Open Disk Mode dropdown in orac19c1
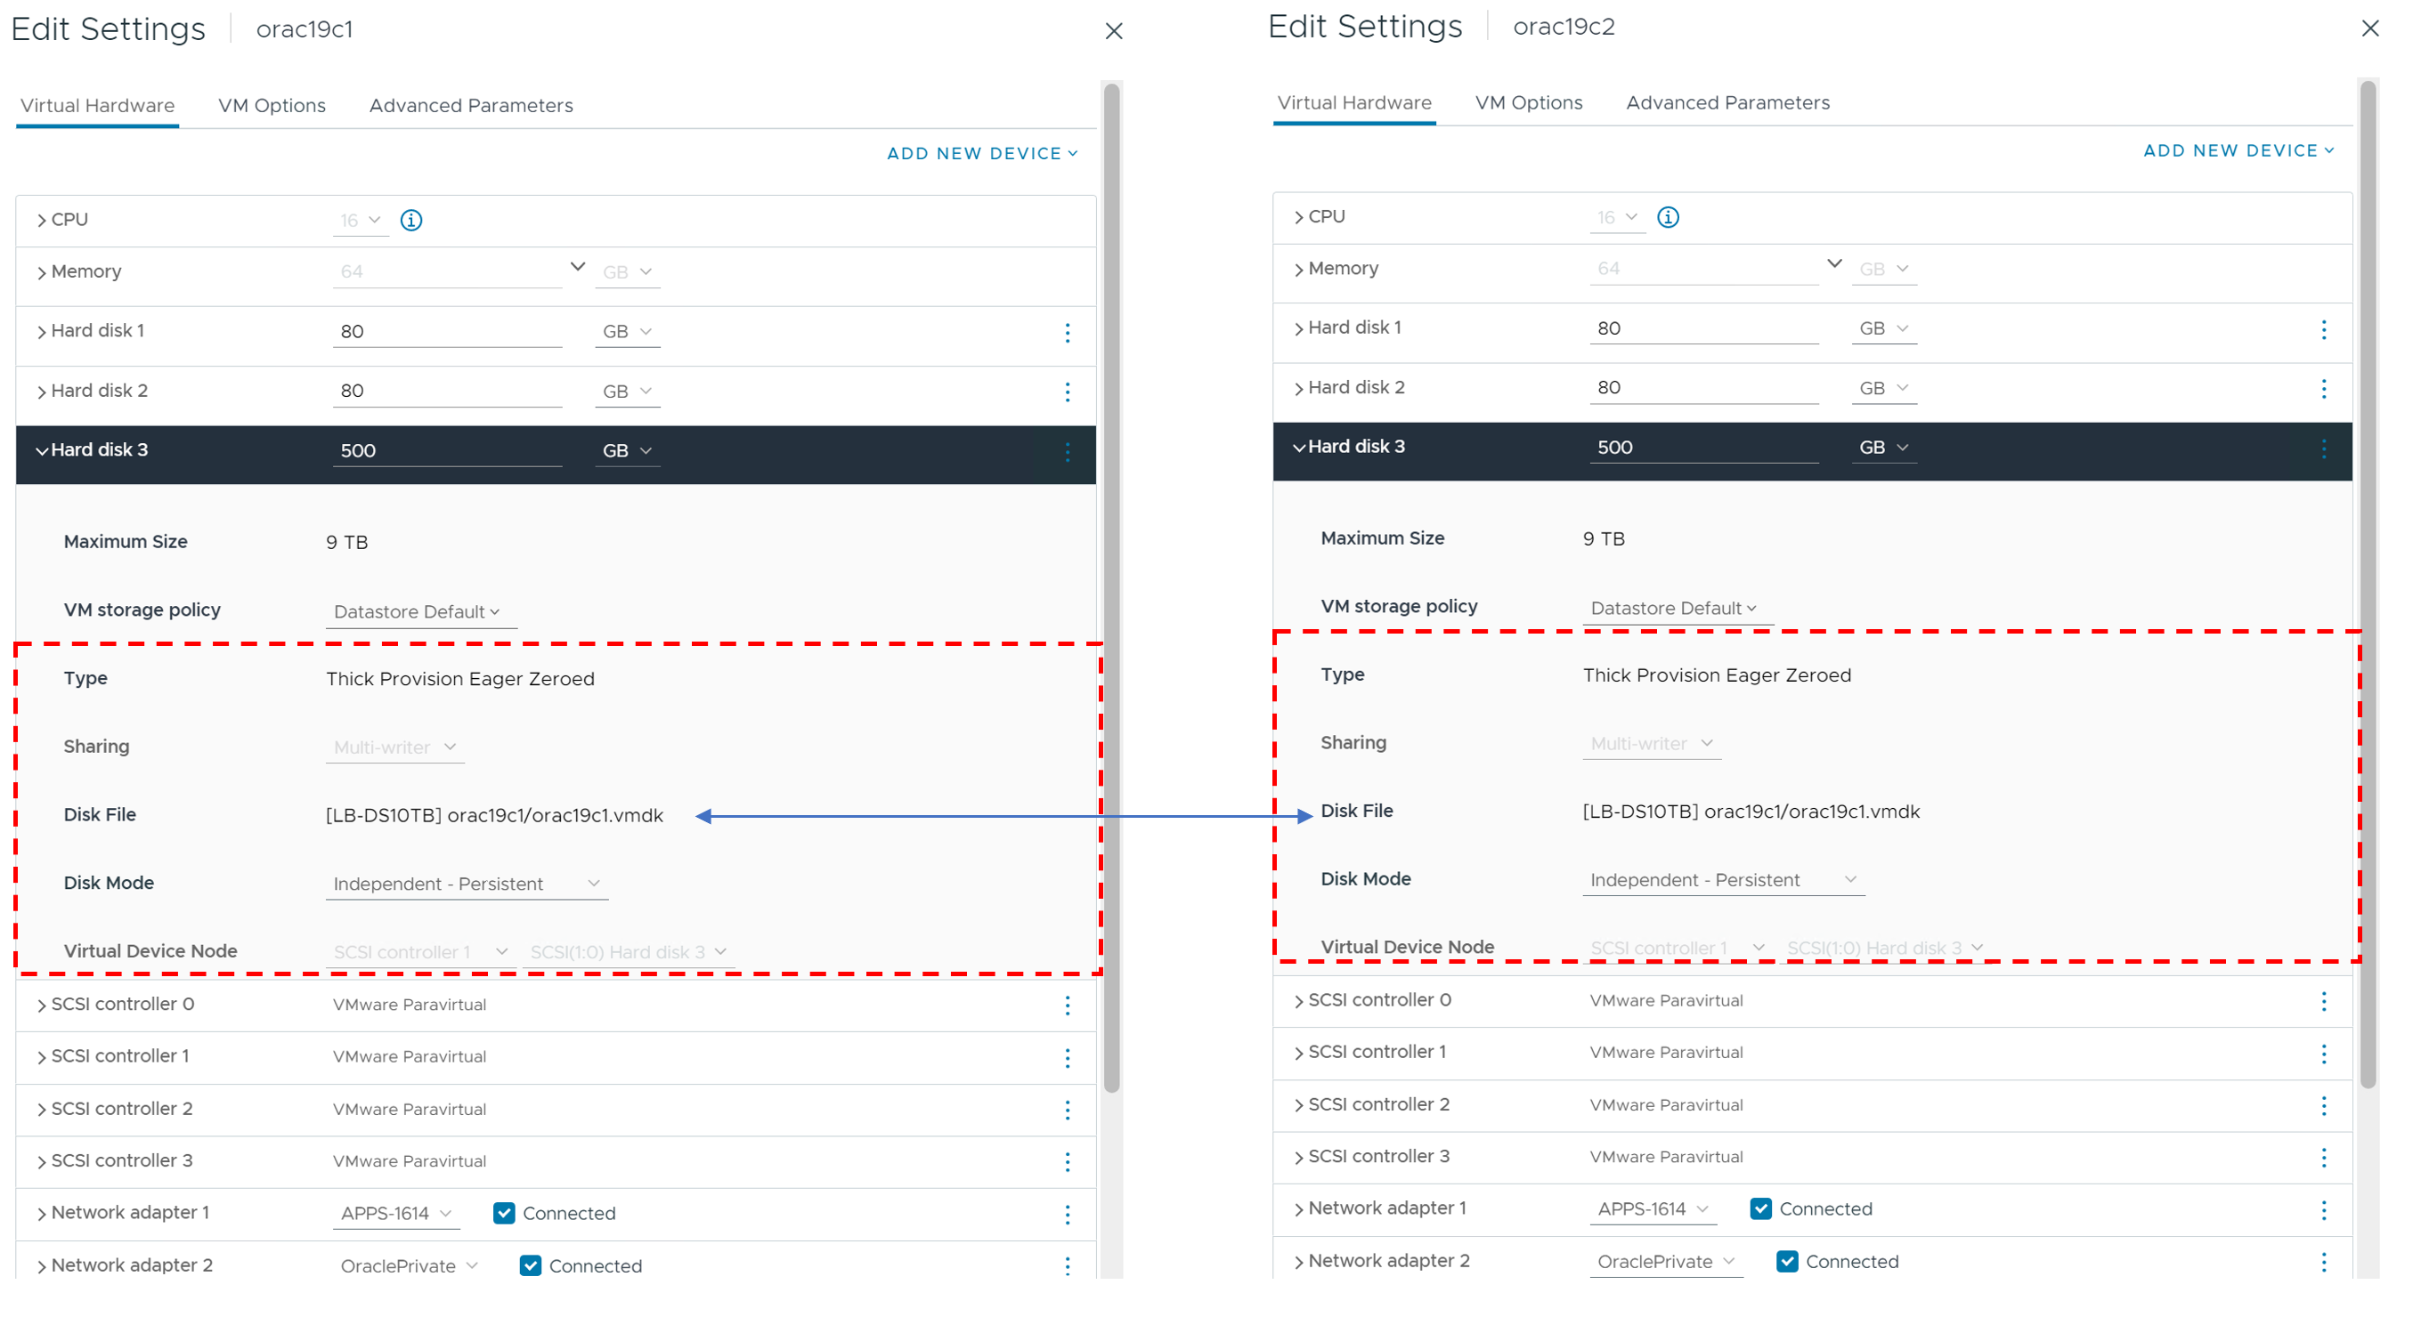Viewport: 2413px width, 1333px height. click(467, 884)
